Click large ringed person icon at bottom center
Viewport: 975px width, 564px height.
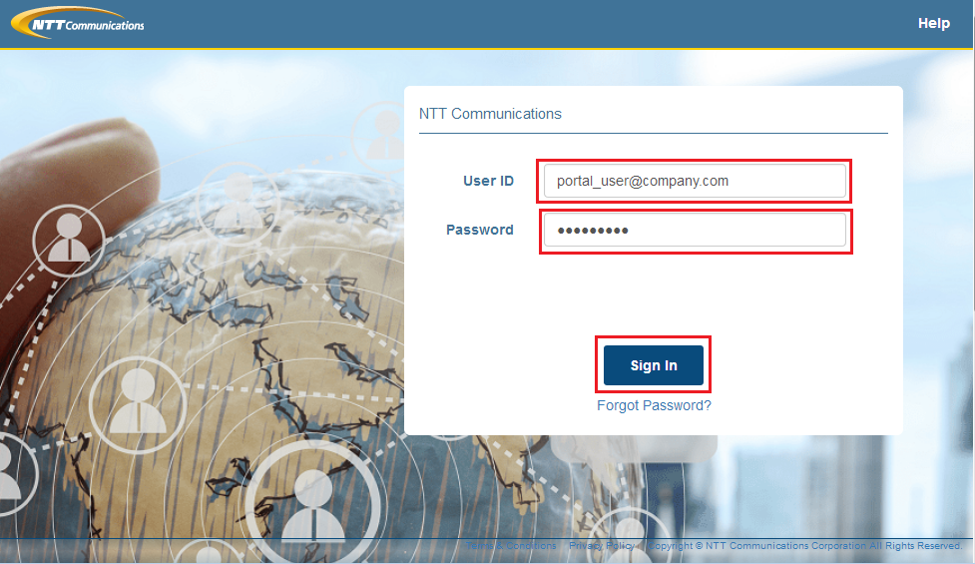[312, 494]
